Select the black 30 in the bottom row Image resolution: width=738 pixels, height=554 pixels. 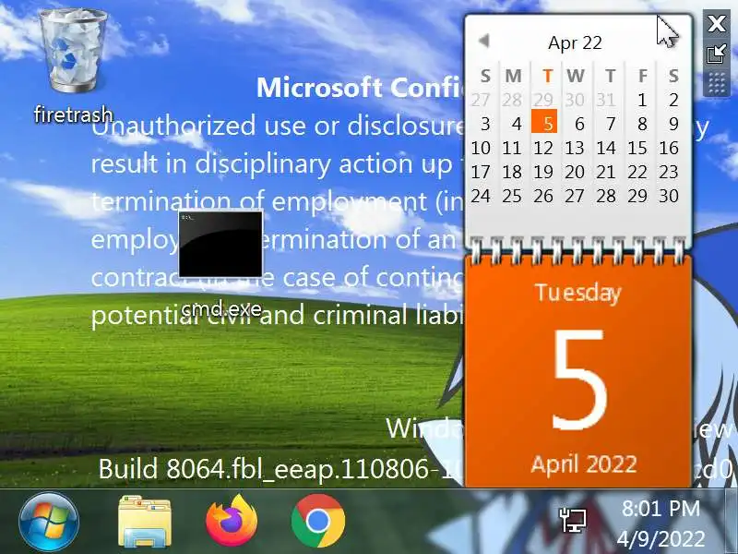[669, 196]
